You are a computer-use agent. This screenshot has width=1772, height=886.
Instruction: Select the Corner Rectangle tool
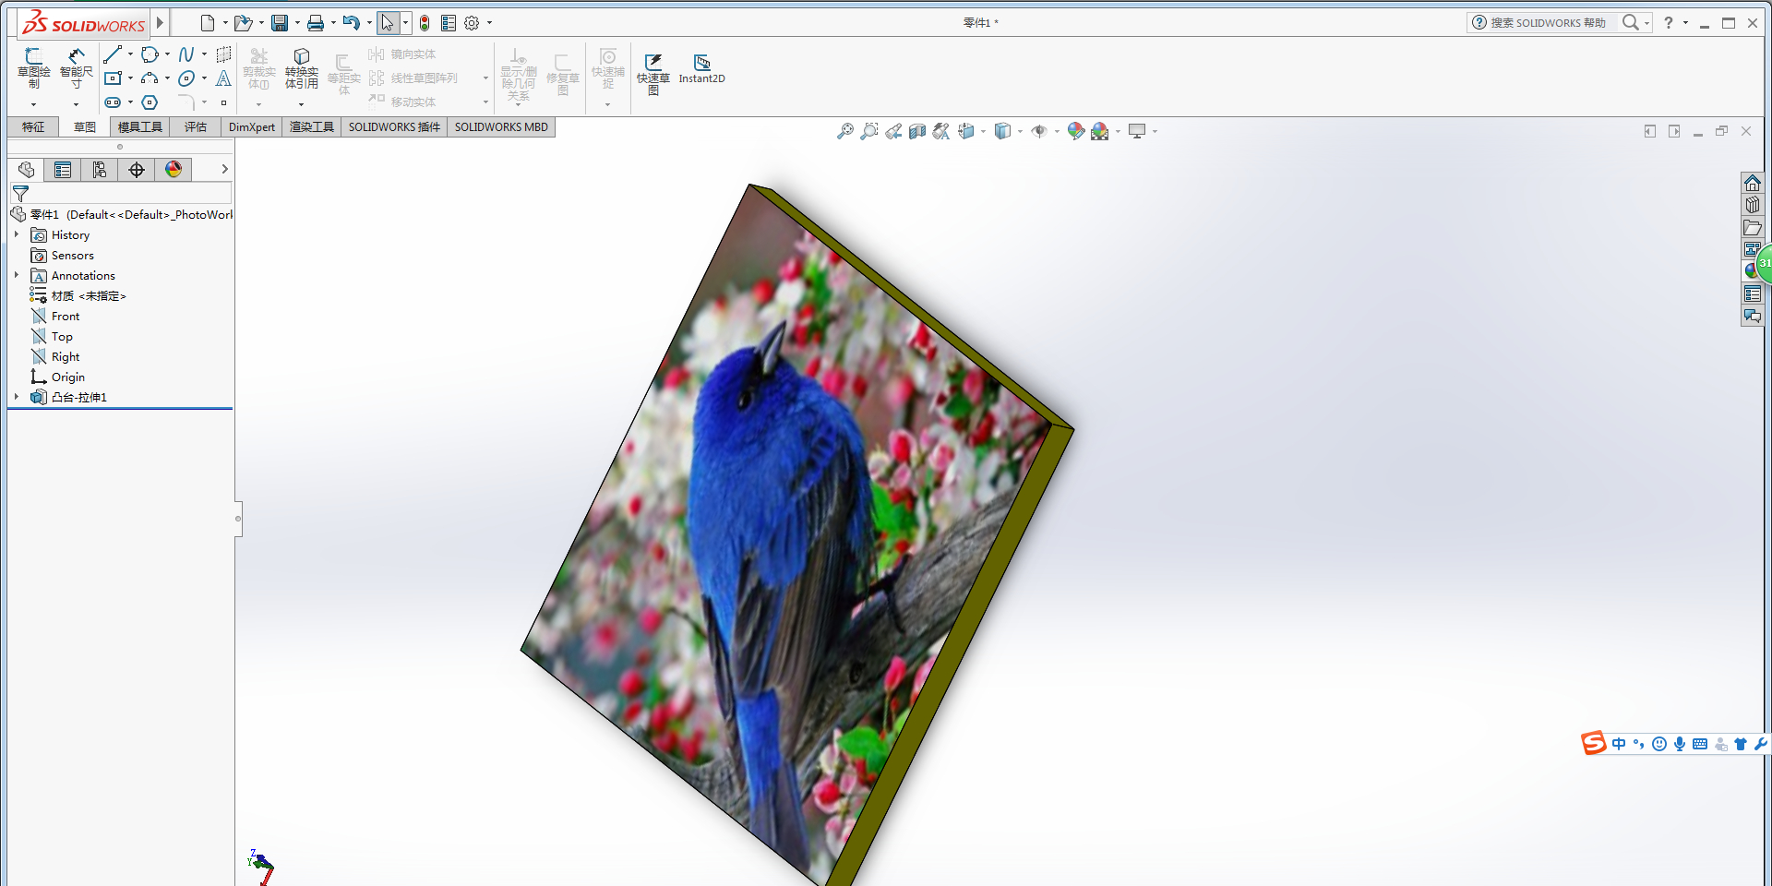tap(113, 78)
